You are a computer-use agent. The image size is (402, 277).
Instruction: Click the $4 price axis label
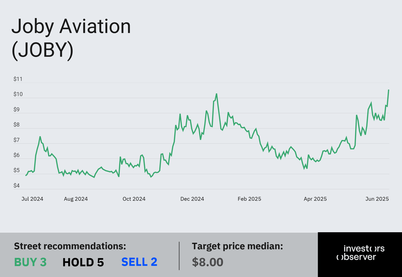16,186
